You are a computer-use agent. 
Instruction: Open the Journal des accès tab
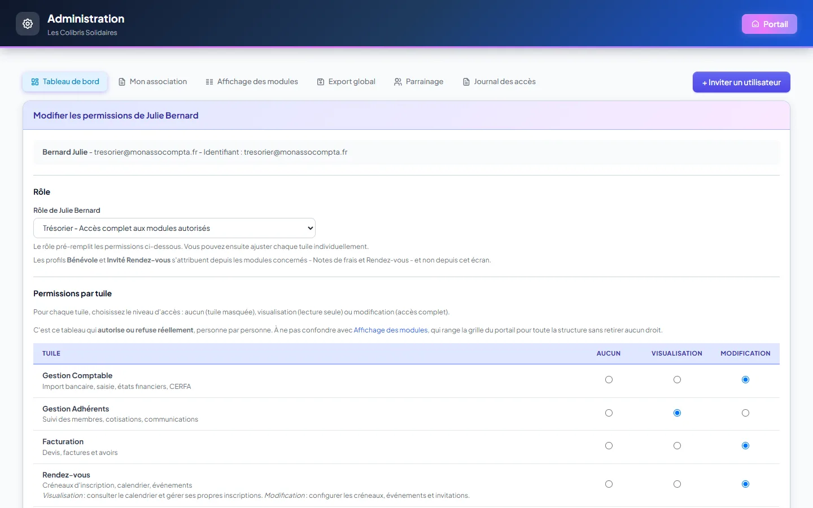[499, 82]
